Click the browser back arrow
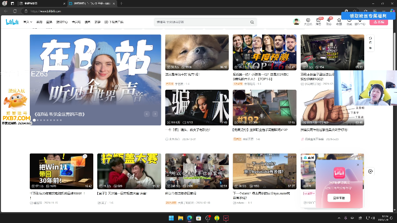The width and height of the screenshot is (397, 223). click(6, 11)
